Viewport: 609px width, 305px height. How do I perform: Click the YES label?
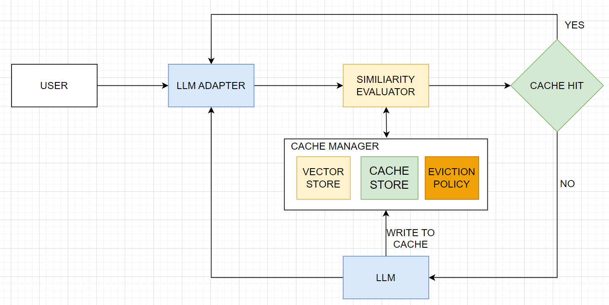click(x=575, y=25)
